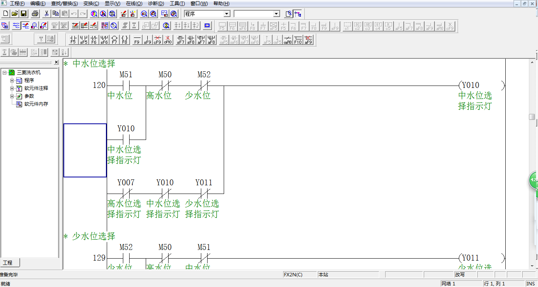Screen dimensions: 538x287
Task: Draw vertical line (sF9)
Action: click(147, 39)
